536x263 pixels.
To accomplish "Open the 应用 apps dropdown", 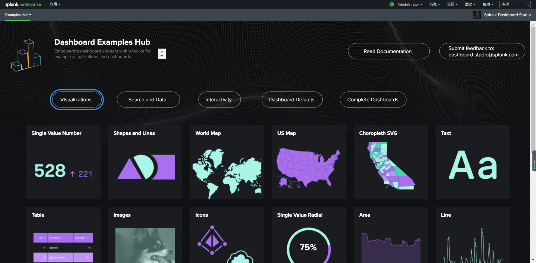I will 55,4.
